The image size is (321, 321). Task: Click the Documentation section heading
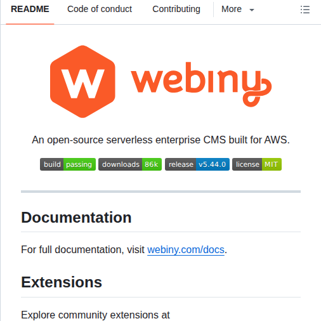(76, 218)
